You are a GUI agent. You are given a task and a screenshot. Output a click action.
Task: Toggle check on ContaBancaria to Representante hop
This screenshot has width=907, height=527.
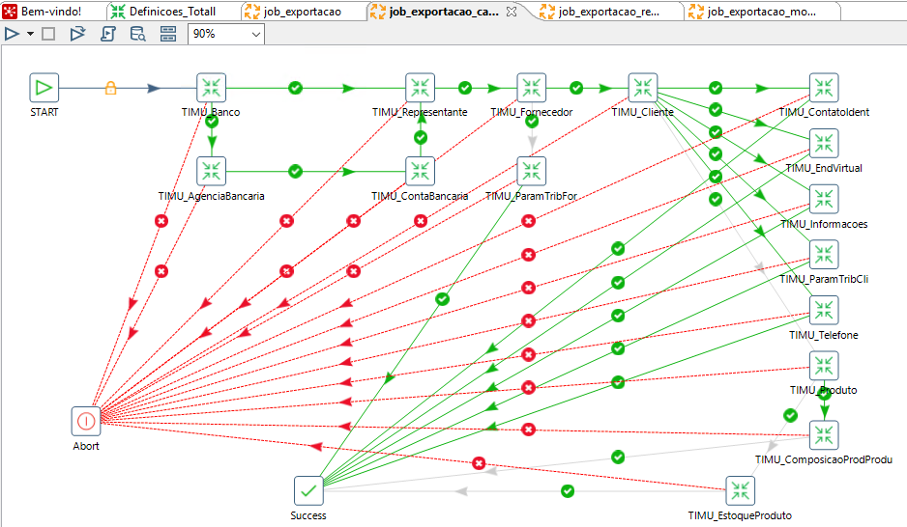click(x=421, y=137)
